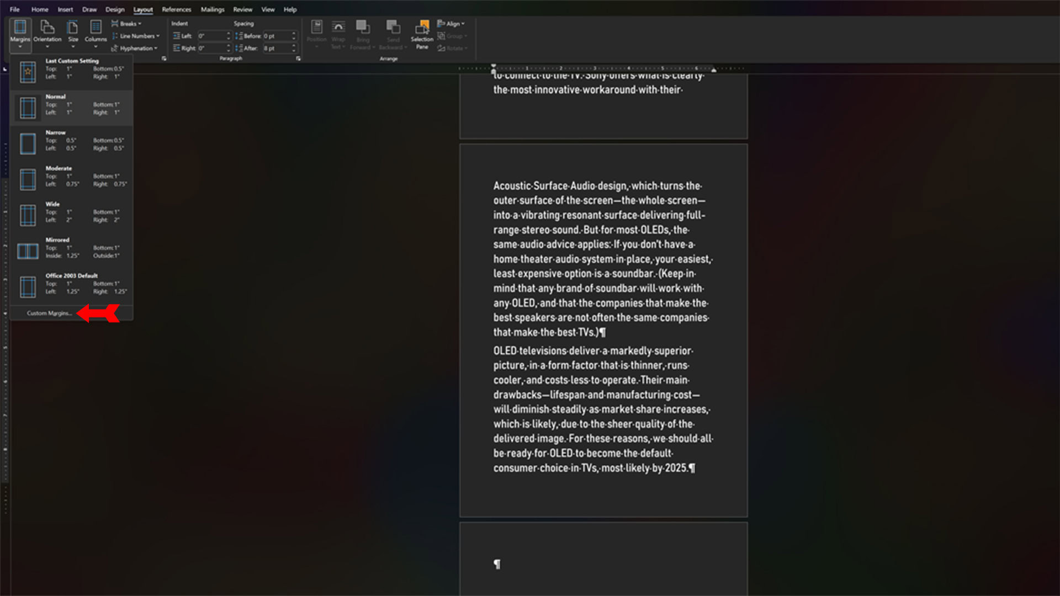
Task: Open the Orientation options
Action: (47, 32)
